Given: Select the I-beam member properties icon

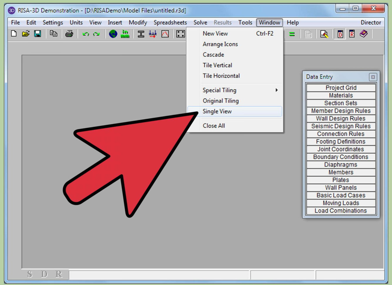Looking at the screenshot, I should tap(141, 34).
